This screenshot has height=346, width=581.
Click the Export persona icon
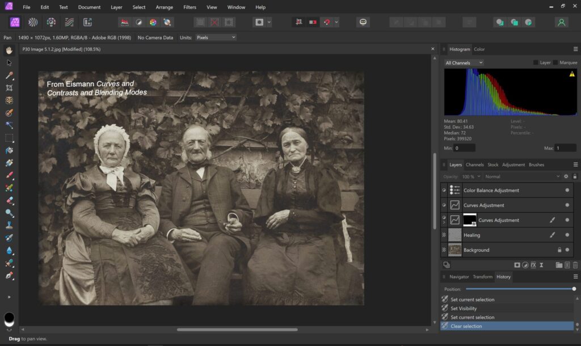[87, 22]
